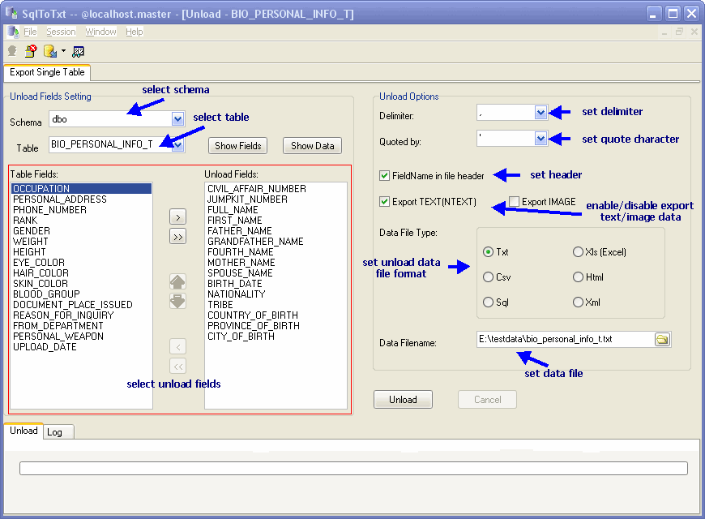The height and width of the screenshot is (519, 705).
Task: Open the dropdown arrow beside unload icon
Action: (x=63, y=51)
